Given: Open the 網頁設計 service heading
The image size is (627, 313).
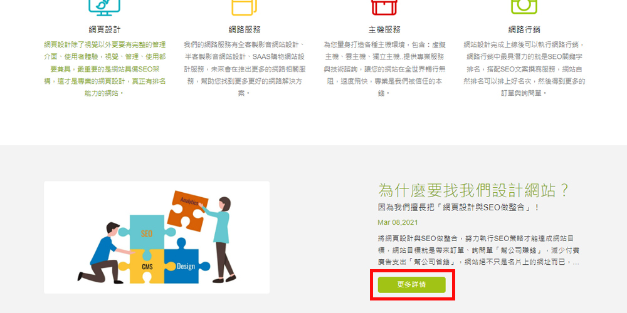Looking at the screenshot, I should pyautogui.click(x=105, y=29).
